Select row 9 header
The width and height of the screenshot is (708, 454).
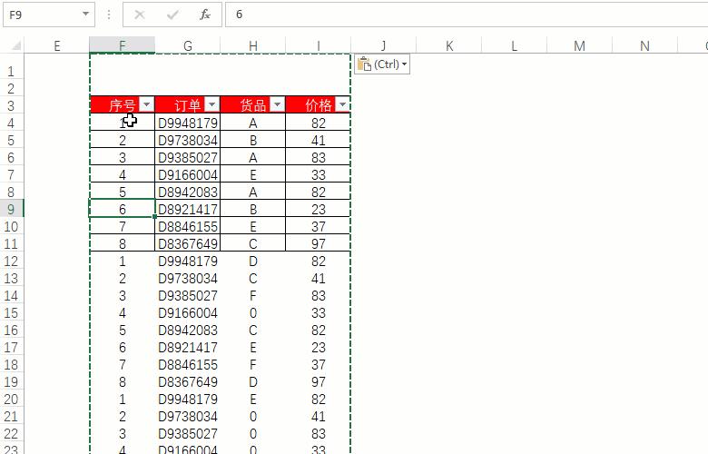pyautogui.click(x=11, y=209)
